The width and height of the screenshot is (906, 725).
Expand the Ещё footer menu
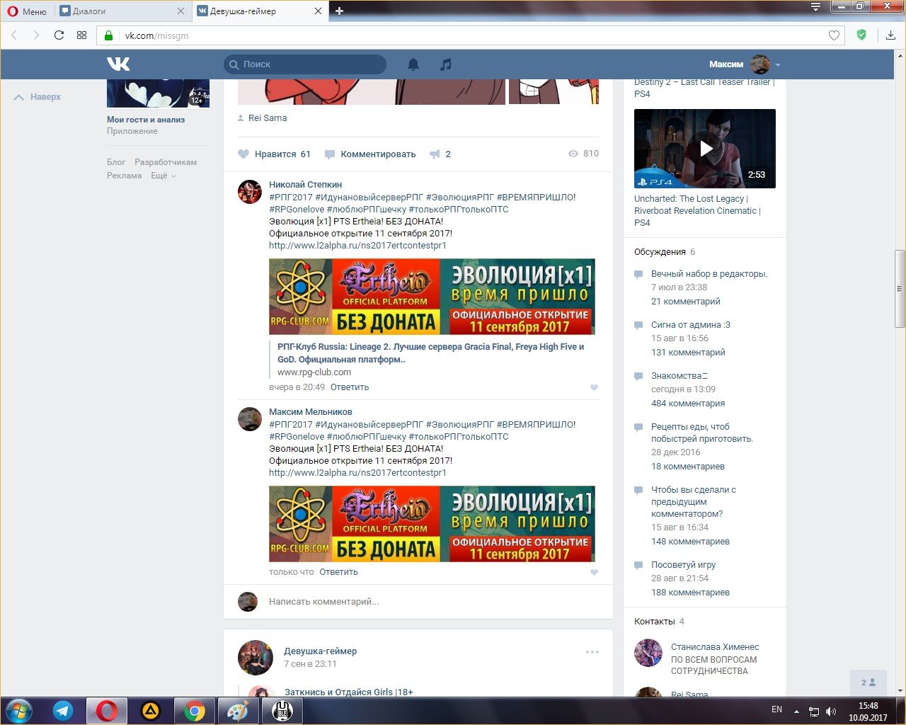click(164, 176)
